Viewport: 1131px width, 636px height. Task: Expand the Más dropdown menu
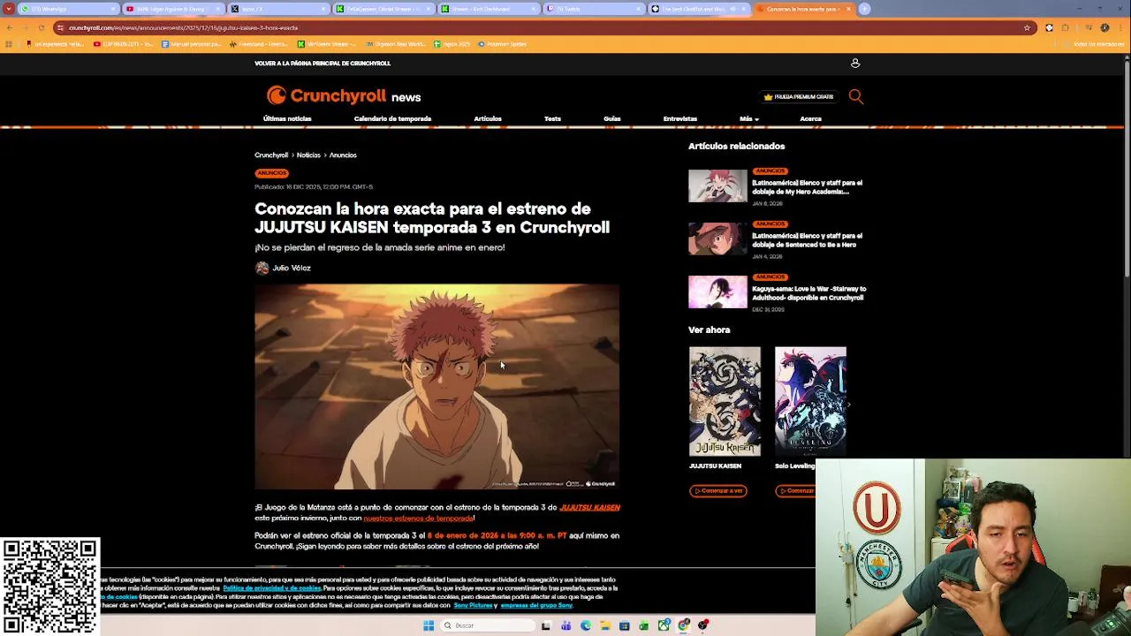pos(749,118)
